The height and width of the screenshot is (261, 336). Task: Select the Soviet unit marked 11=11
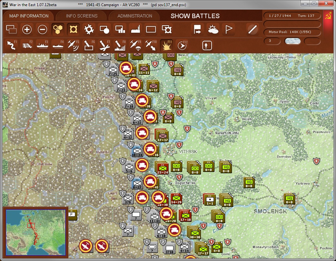144,69
